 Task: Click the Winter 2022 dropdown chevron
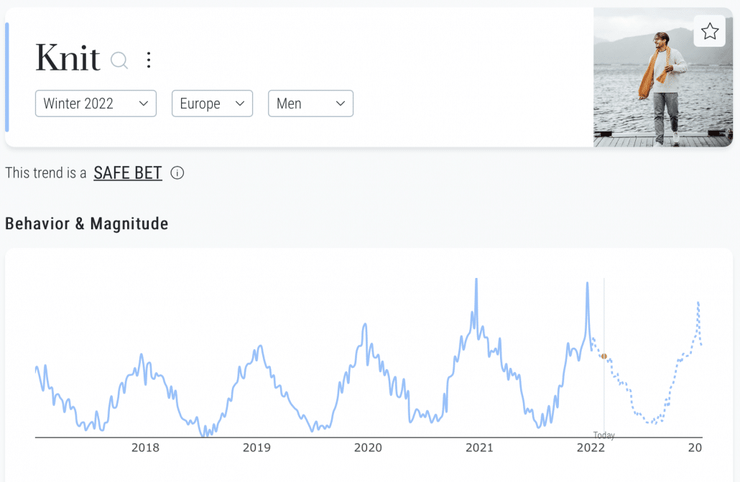coord(144,103)
